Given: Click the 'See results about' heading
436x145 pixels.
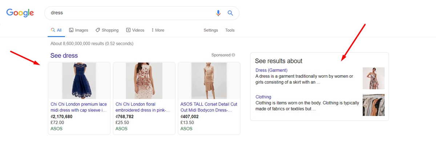Looking at the screenshot, I should coord(279,61).
